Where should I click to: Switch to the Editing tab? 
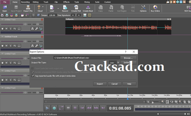[x=35, y=2]
